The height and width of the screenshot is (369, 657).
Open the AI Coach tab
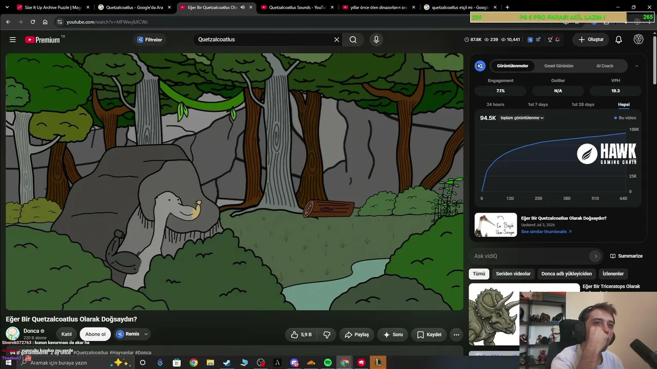[x=605, y=66]
